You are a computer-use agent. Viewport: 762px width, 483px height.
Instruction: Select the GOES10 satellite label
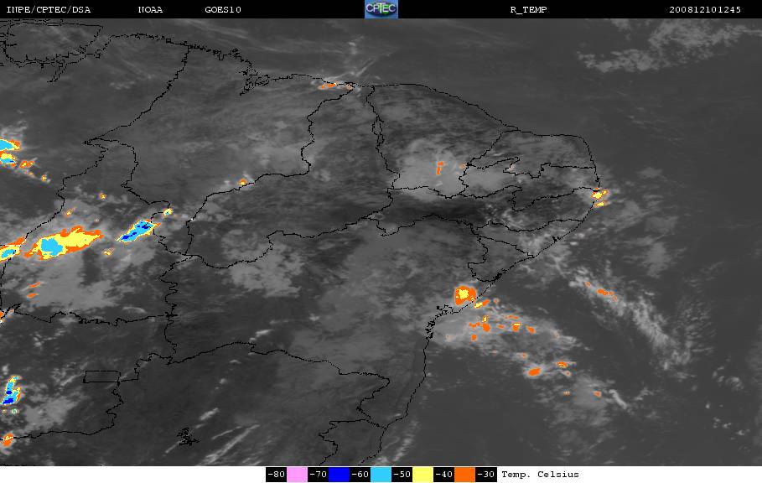pyautogui.click(x=223, y=10)
